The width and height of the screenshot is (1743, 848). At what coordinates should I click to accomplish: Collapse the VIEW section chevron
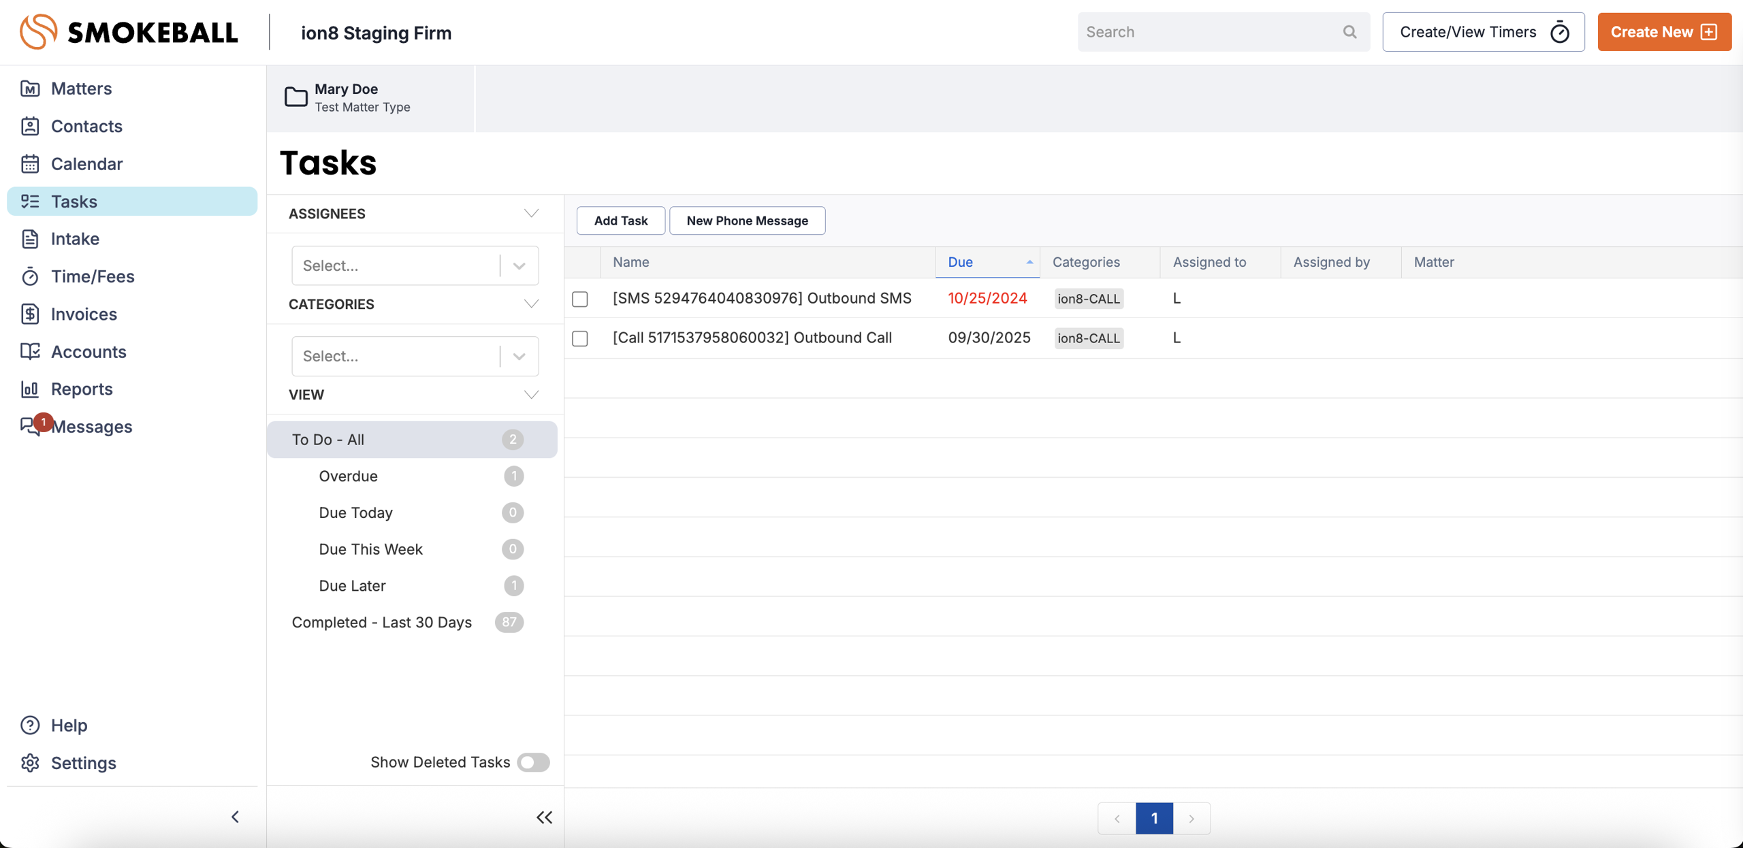point(531,395)
